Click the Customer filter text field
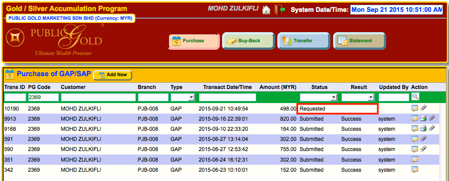 click(x=98, y=97)
